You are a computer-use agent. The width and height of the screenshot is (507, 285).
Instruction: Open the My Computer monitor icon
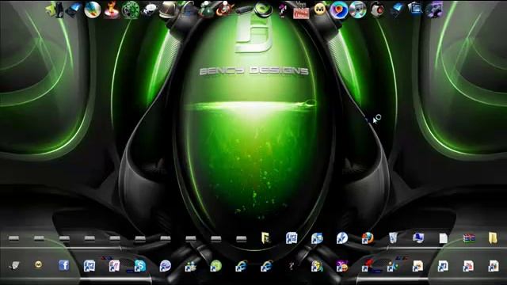(418, 237)
